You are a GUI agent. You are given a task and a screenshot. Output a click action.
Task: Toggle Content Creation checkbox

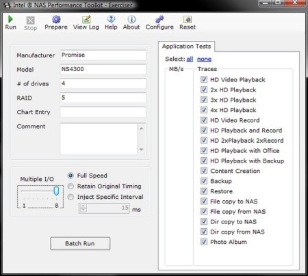coord(204,171)
